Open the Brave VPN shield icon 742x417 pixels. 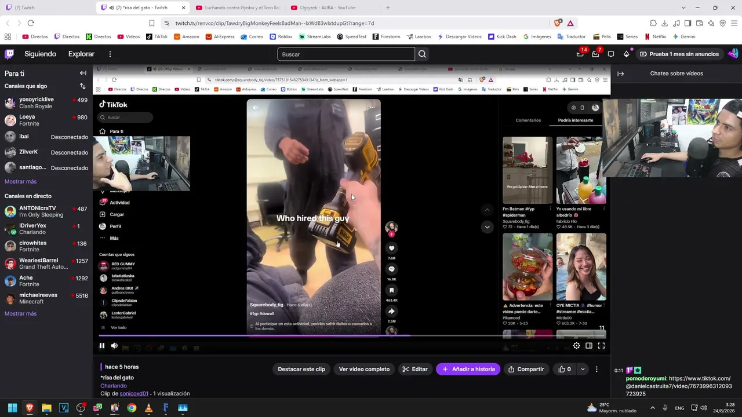[x=722, y=23]
